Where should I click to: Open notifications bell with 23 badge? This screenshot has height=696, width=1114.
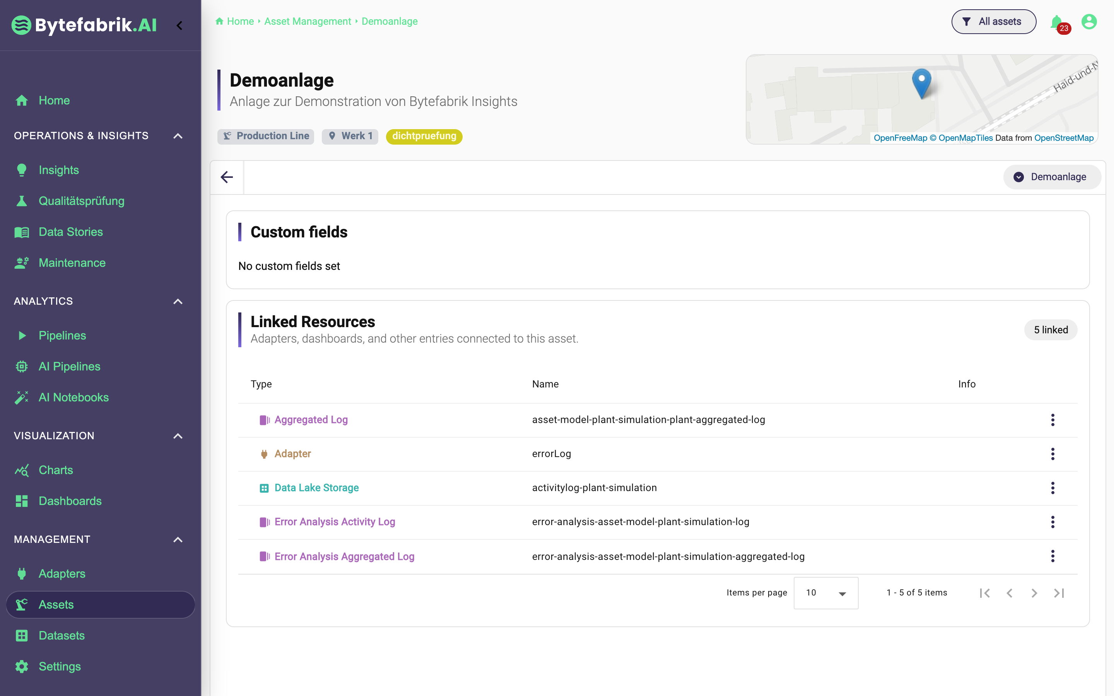[1060, 23]
